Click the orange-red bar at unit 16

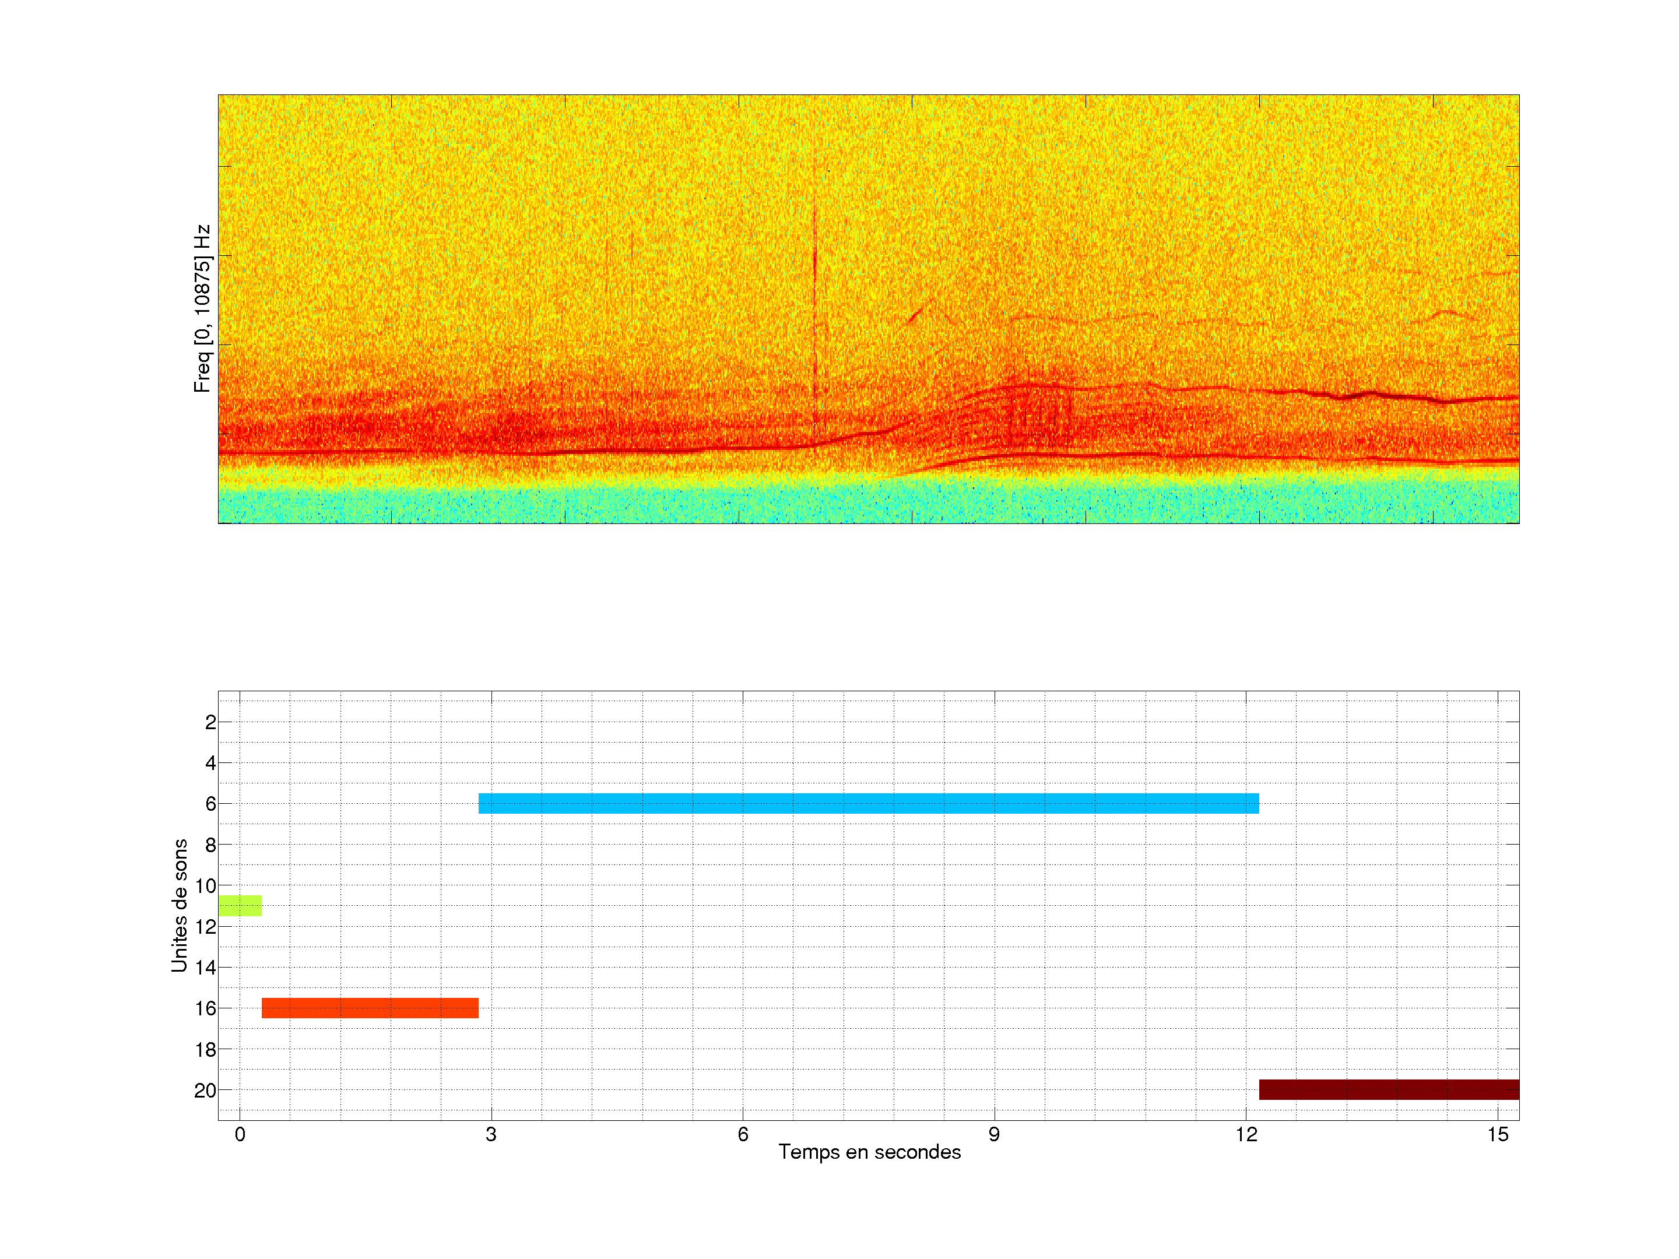(370, 1008)
